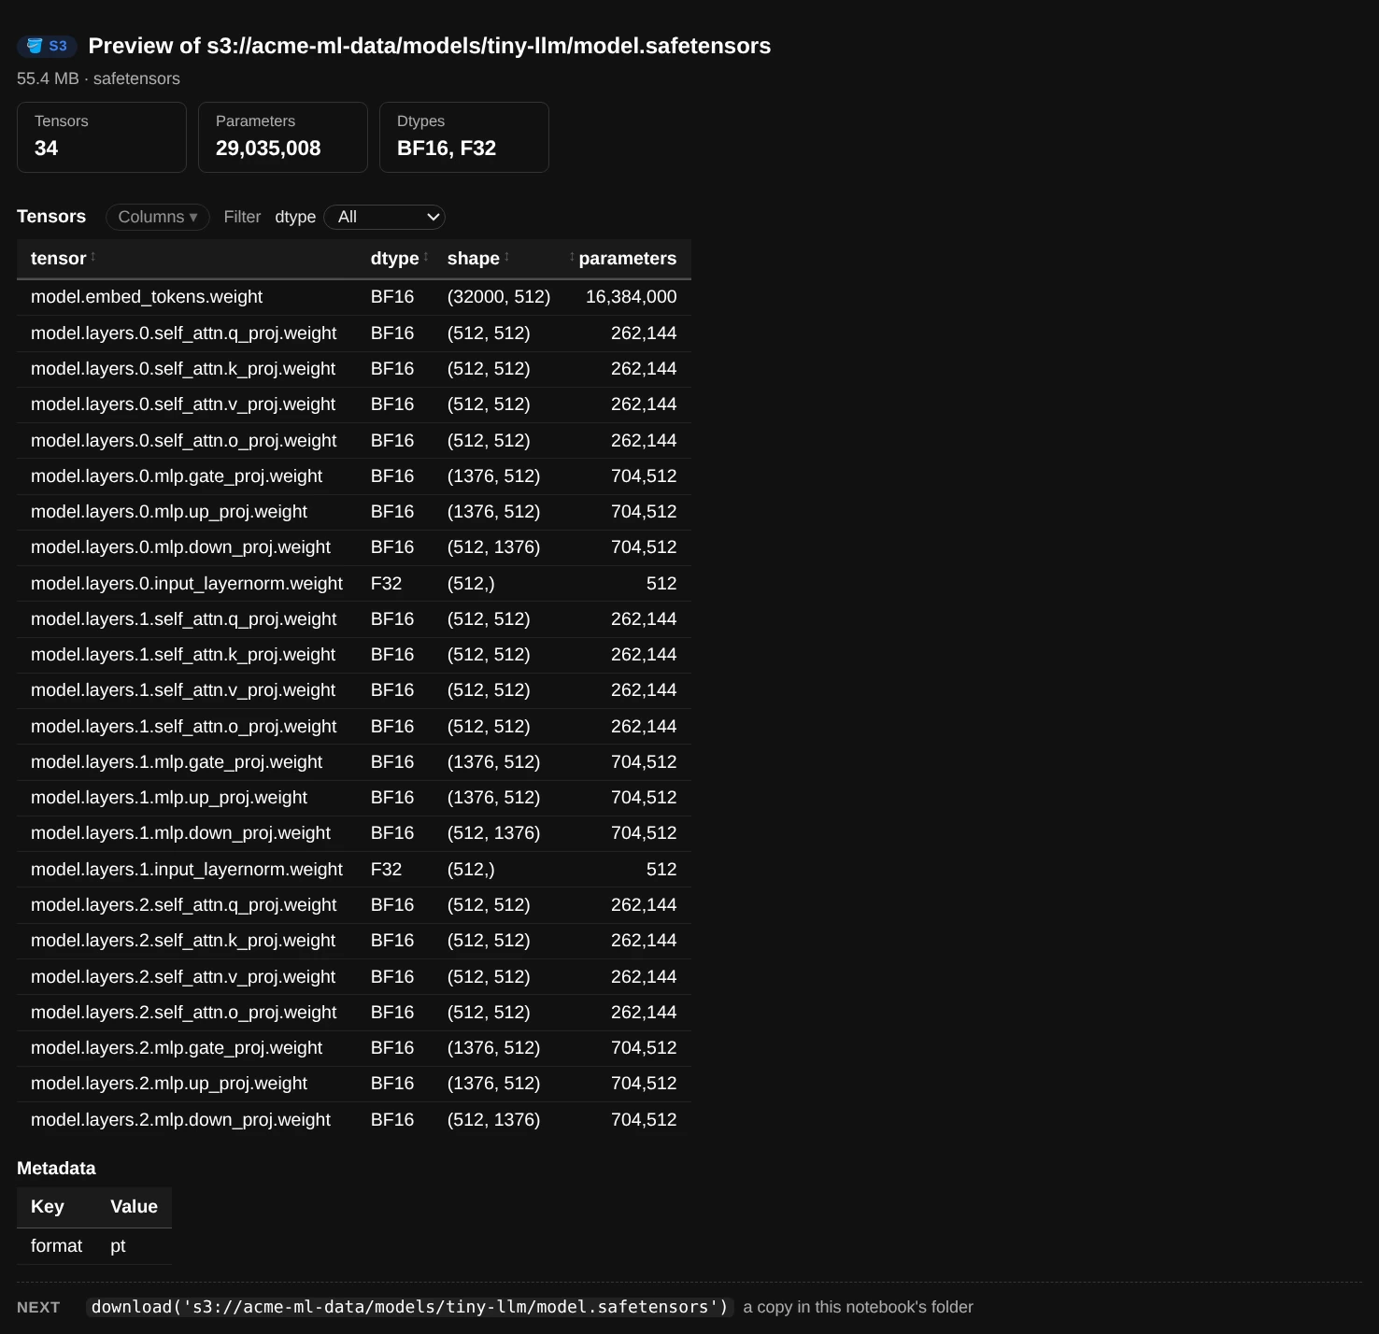Click the Tensors count card
This screenshot has width=1379, height=1334.
(x=102, y=137)
